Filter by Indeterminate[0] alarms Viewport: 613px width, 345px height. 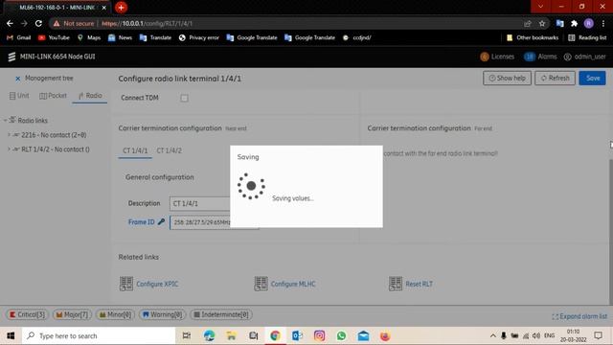(221, 314)
